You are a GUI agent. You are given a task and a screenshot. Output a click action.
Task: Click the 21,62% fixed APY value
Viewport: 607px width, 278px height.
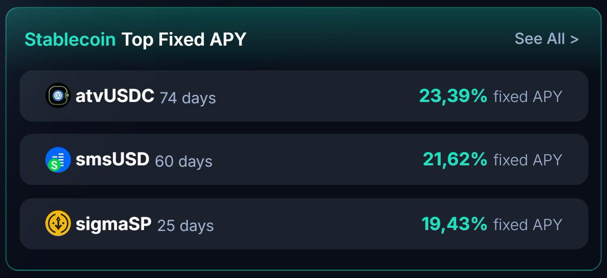pyautogui.click(x=455, y=159)
